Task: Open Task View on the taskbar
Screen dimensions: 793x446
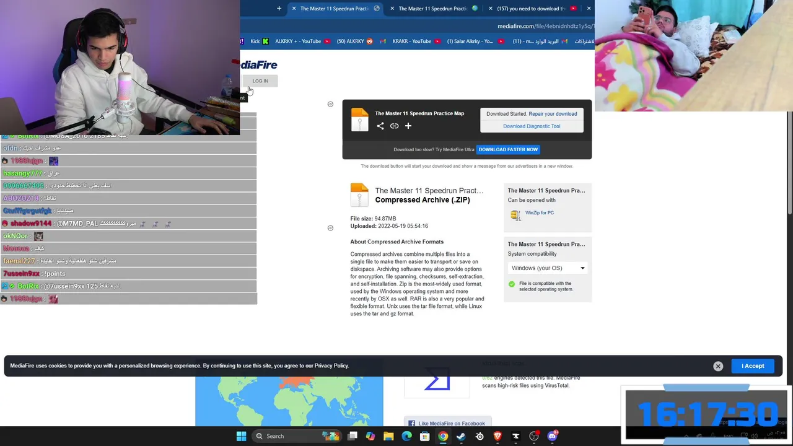Action: 353,436
